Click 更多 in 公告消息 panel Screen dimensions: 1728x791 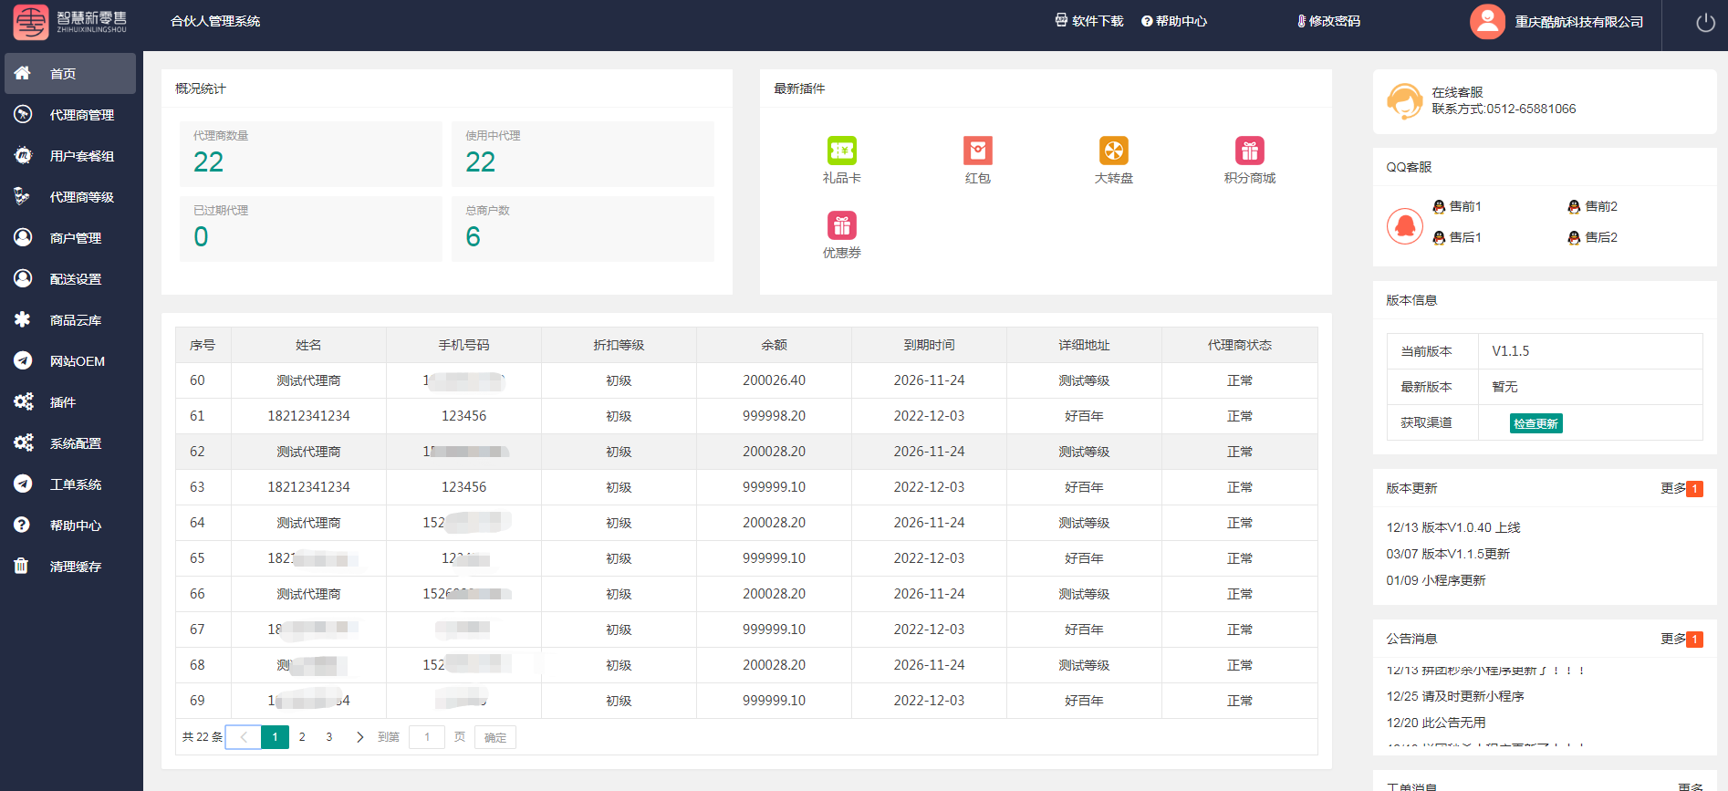tap(1673, 639)
